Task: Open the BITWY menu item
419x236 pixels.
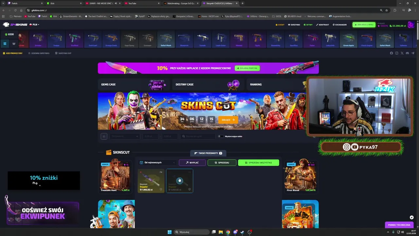Action: (308, 25)
